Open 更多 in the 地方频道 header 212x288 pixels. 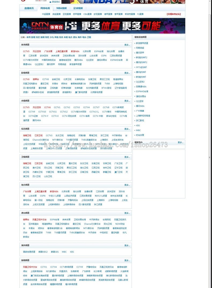click(x=127, y=185)
